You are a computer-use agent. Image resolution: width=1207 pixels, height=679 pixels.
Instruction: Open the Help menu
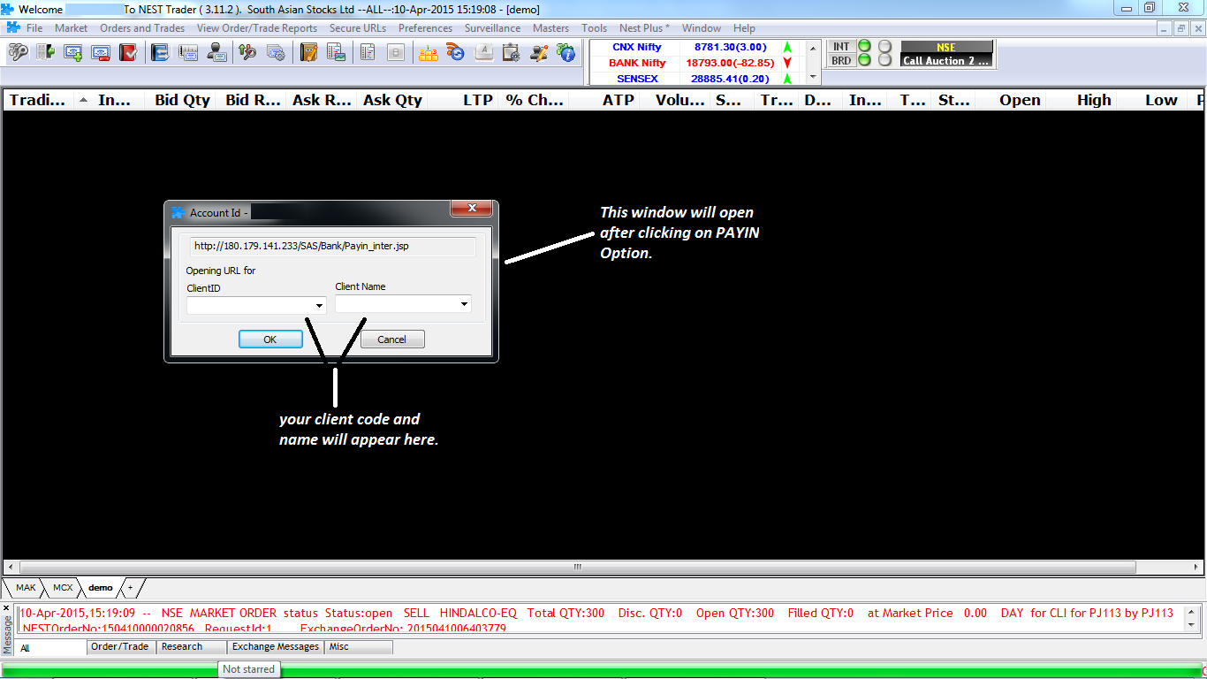pyautogui.click(x=745, y=28)
